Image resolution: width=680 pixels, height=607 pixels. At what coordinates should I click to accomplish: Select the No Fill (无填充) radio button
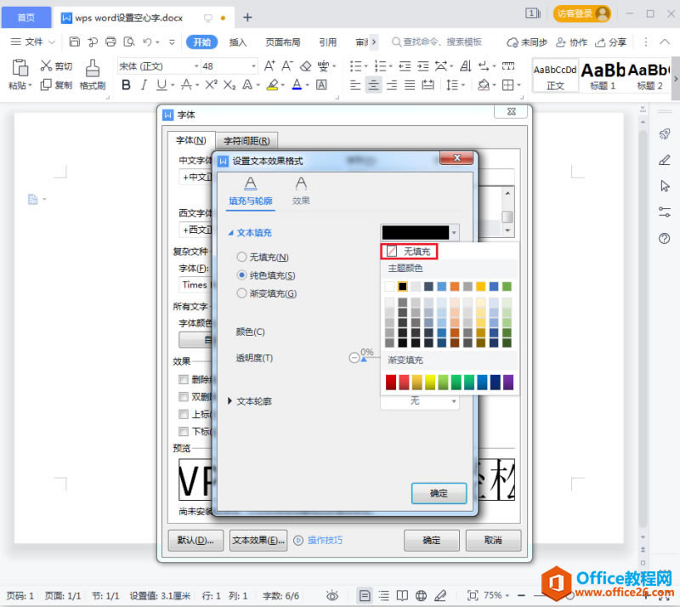point(241,257)
